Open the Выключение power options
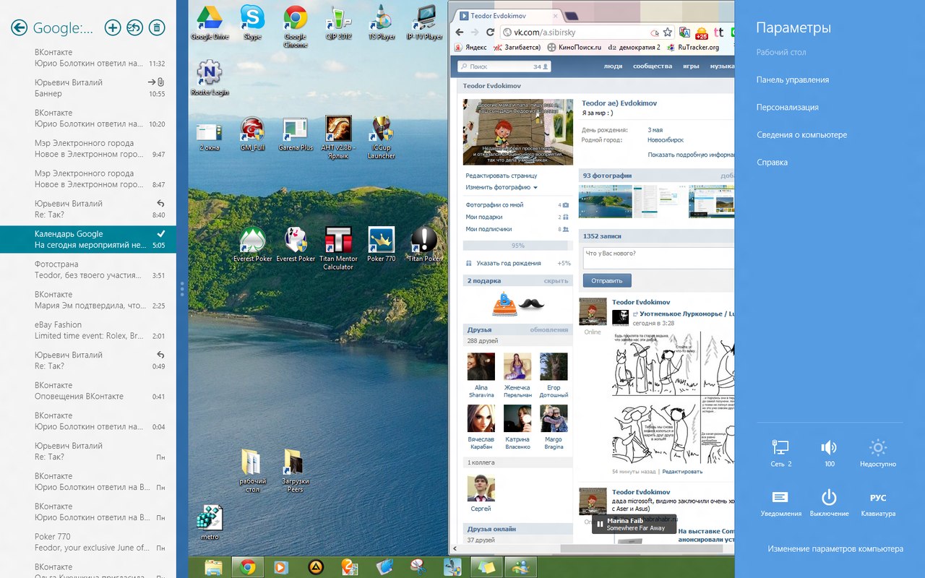 [829, 504]
